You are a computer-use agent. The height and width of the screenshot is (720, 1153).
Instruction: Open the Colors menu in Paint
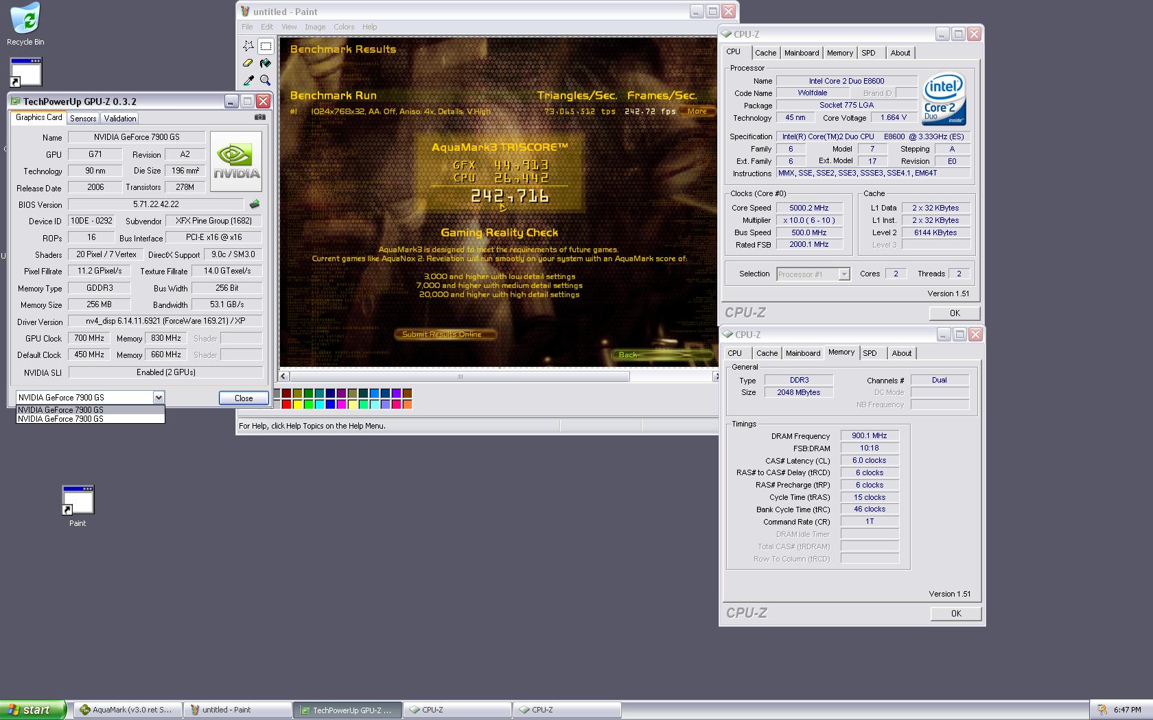pos(344,27)
